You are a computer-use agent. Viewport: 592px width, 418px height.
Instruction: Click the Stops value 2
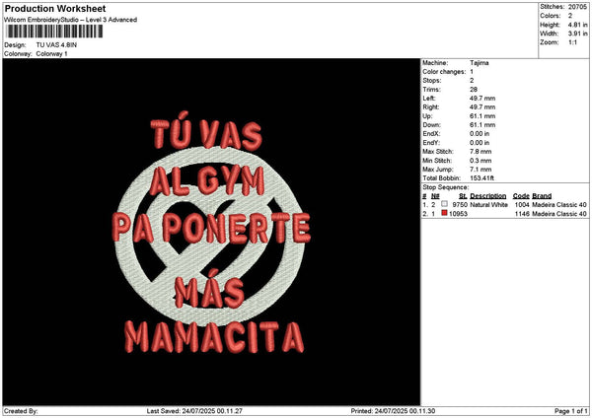472,81
